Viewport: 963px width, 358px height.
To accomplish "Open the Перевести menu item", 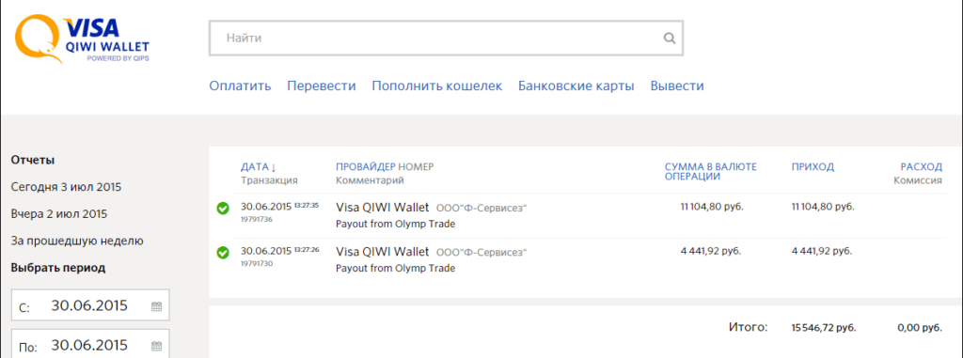I will [x=322, y=86].
